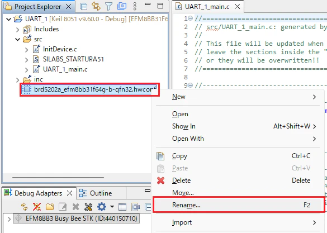
Task: Open dropdown arrow next to gear icon
Action: coord(112,207)
